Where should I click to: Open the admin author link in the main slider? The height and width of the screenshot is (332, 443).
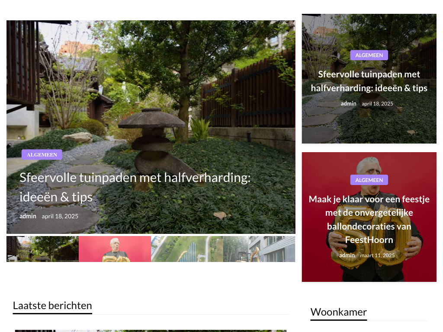(x=28, y=216)
